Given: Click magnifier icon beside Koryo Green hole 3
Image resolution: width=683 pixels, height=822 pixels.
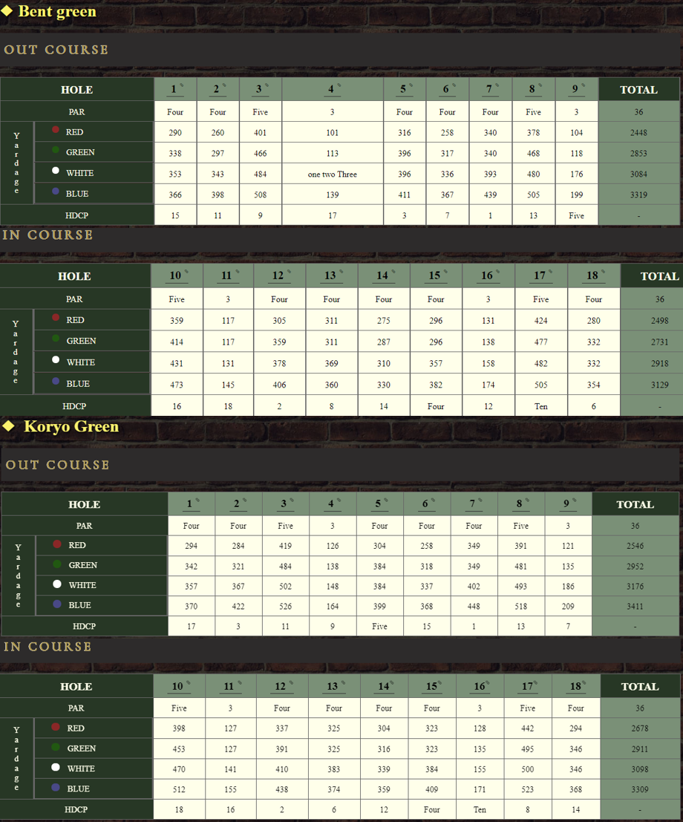Looking at the screenshot, I should pos(292,500).
